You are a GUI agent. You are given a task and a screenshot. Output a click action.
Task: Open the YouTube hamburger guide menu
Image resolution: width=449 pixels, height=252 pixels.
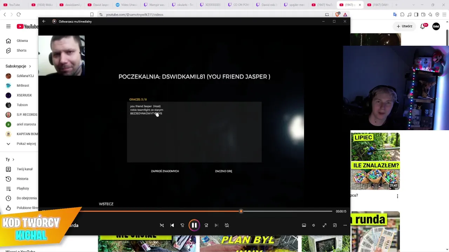pos(8,26)
